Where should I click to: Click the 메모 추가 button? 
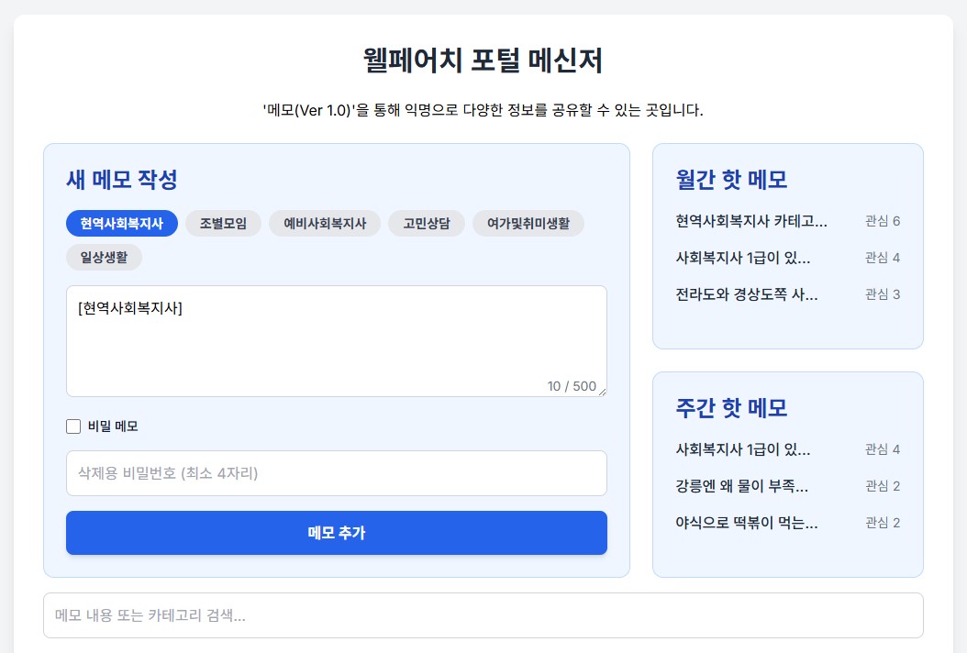(x=336, y=533)
